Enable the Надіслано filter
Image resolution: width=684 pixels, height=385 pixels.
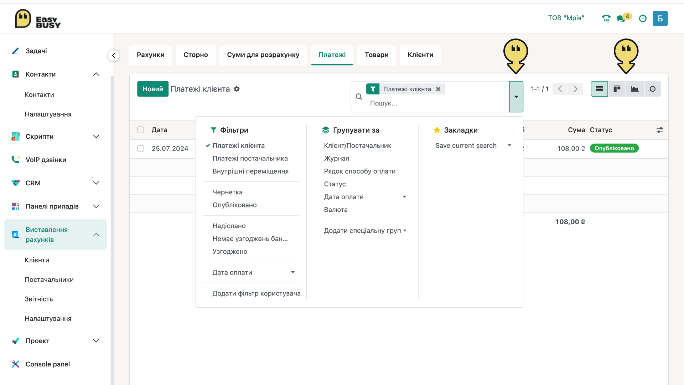[x=229, y=226]
